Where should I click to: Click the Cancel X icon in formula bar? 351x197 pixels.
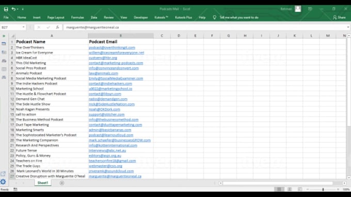(x=39, y=27)
